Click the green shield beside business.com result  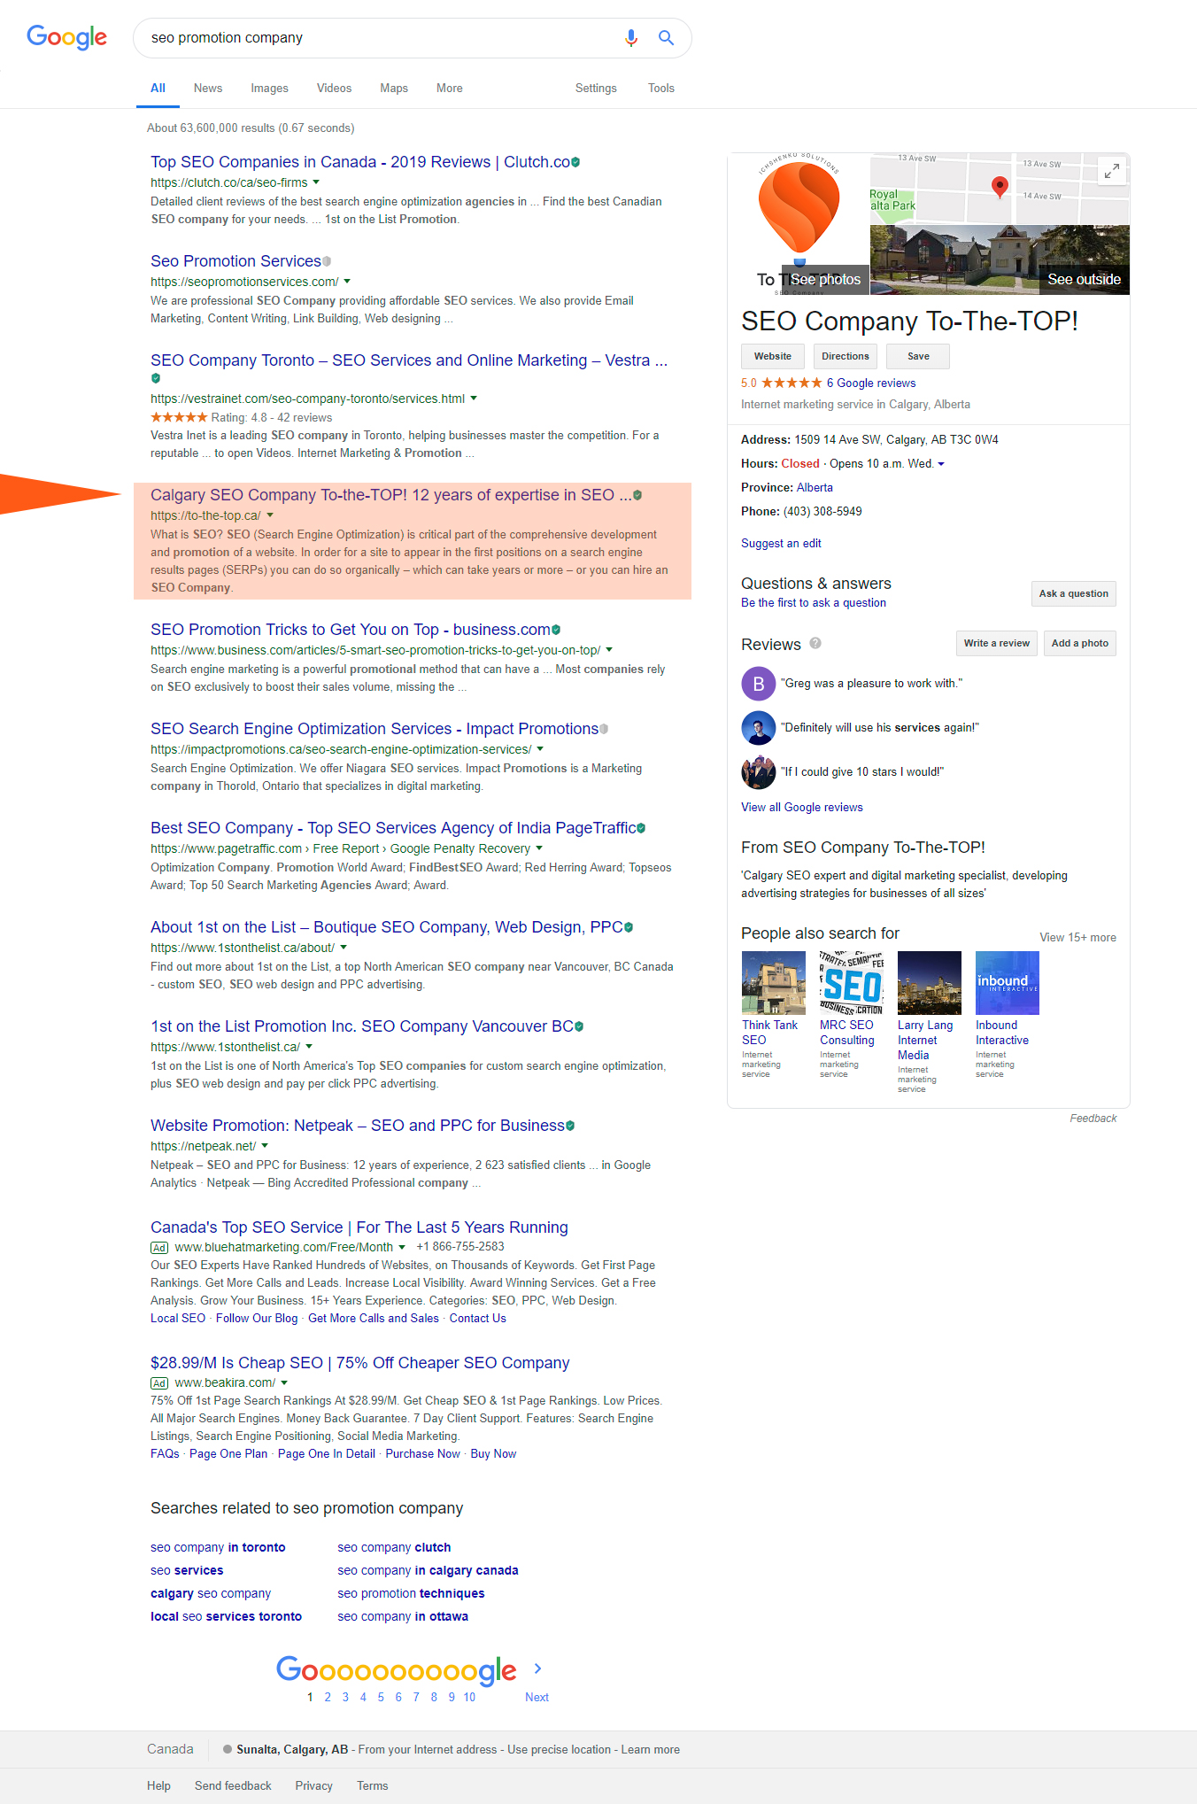pyautogui.click(x=556, y=630)
